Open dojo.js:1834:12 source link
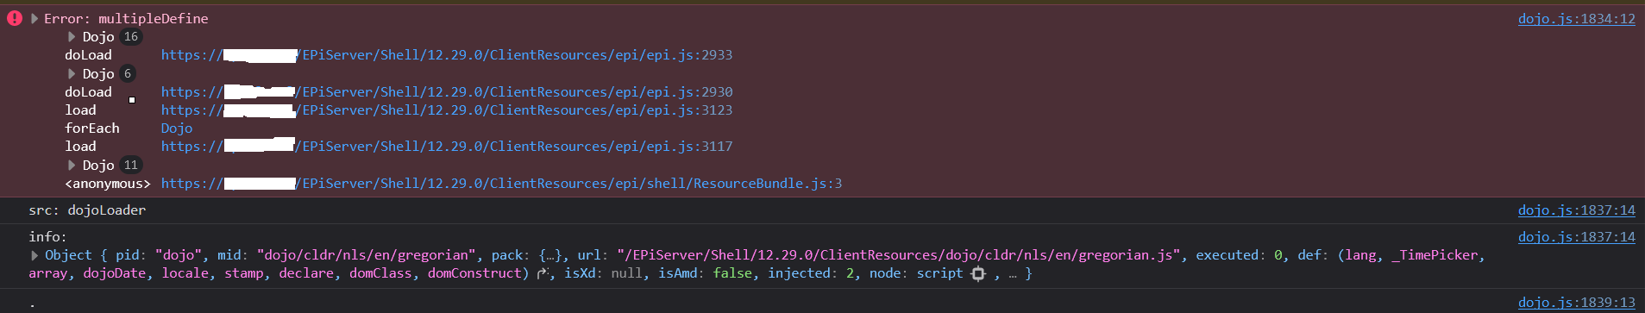Viewport: 1645px width, 313px height. tap(1576, 19)
